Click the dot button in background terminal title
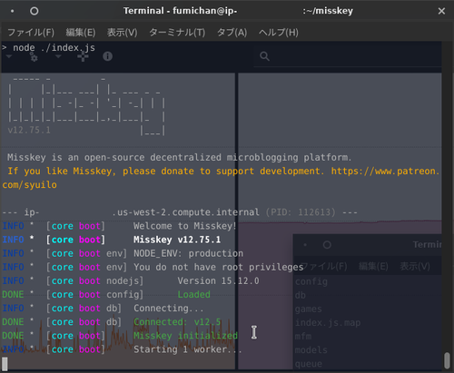The image size is (454, 373). coord(305,245)
